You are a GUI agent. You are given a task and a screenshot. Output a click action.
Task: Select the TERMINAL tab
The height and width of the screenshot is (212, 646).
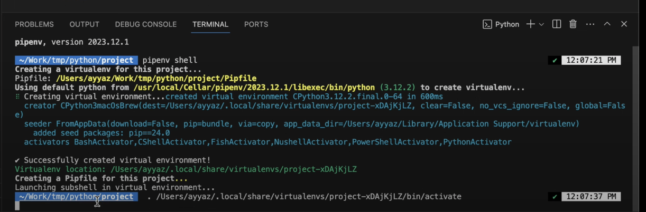(210, 24)
